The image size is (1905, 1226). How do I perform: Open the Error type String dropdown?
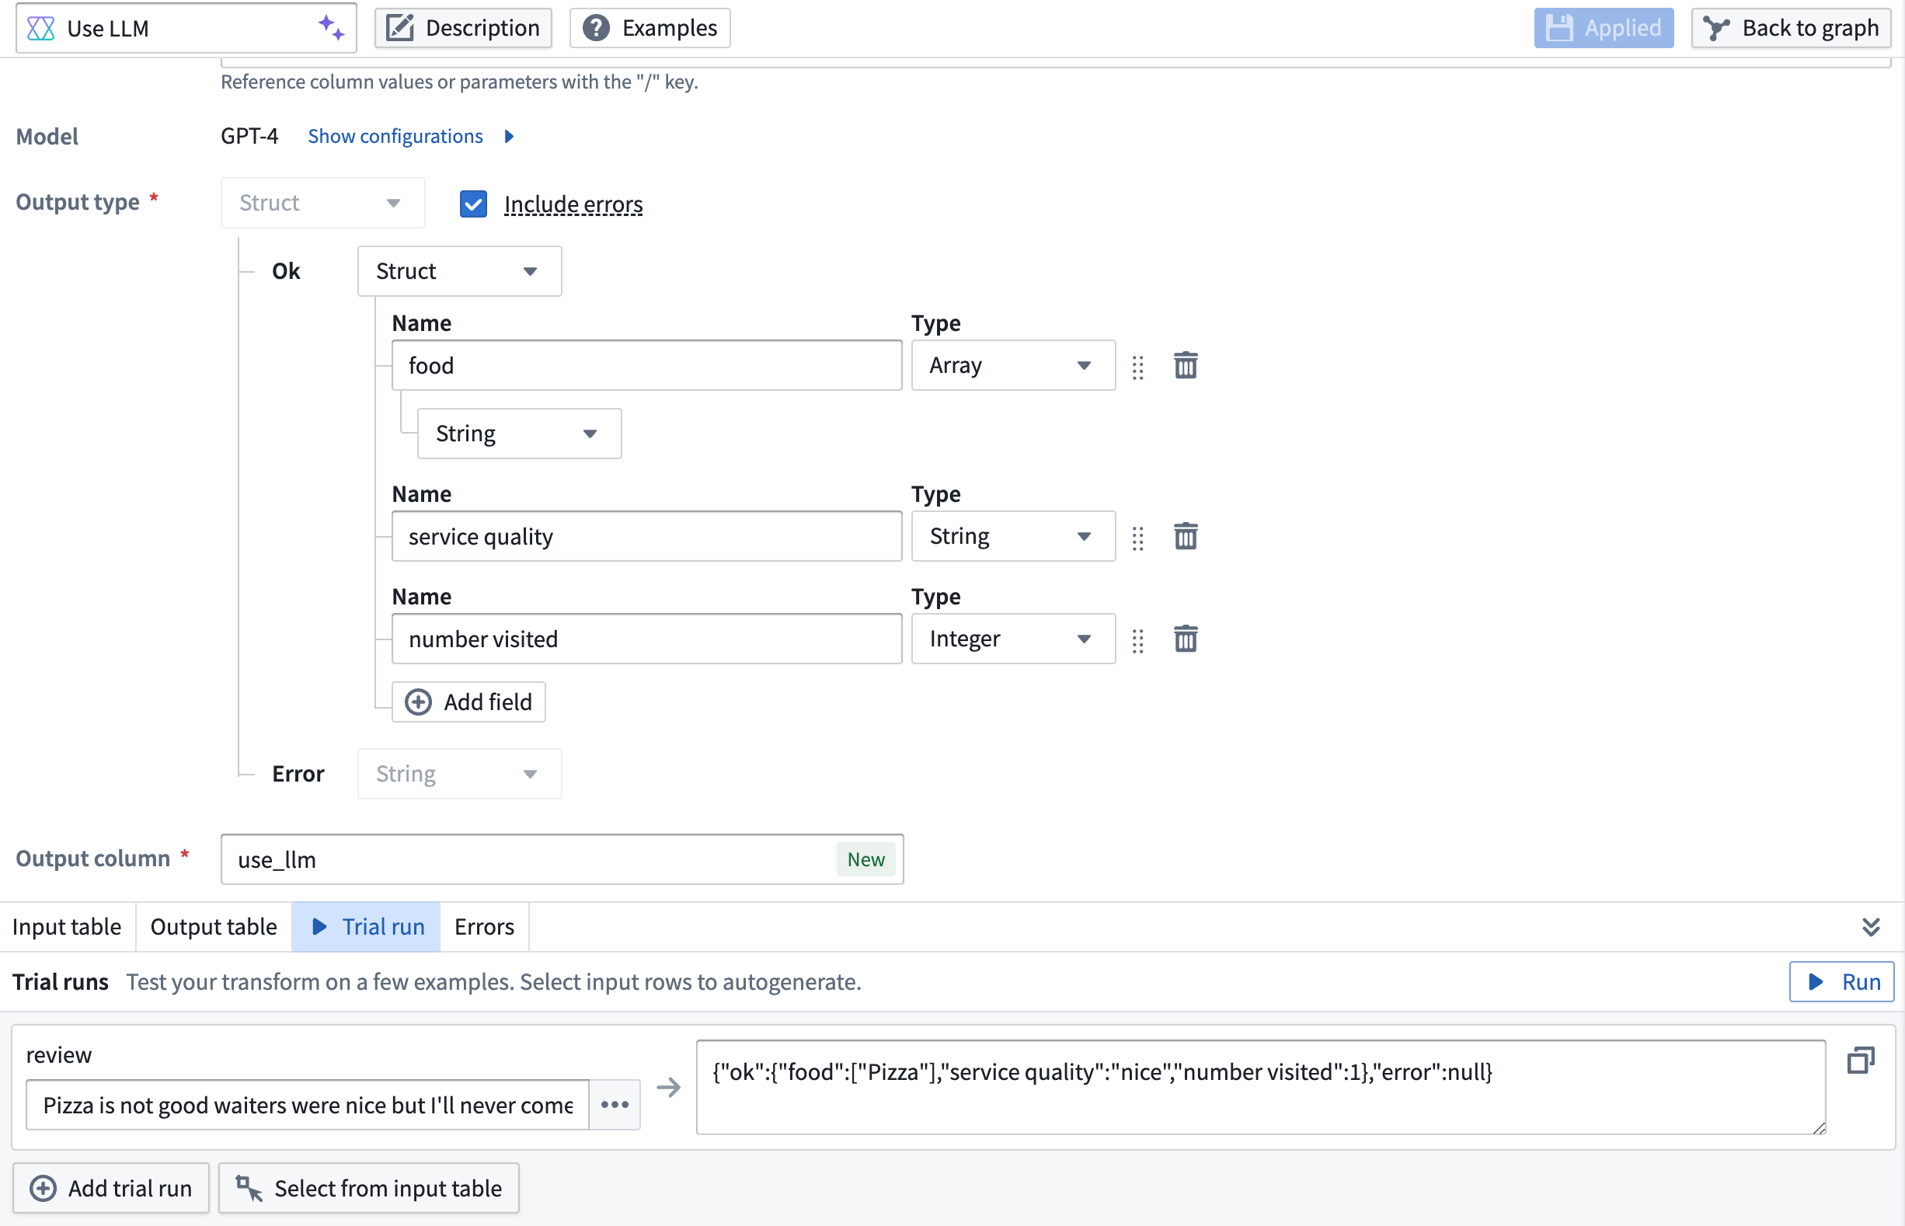click(459, 774)
